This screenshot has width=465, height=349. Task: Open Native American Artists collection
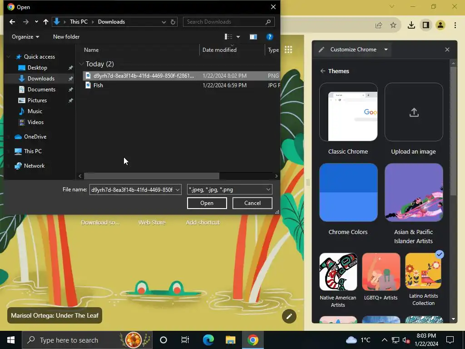click(x=338, y=272)
